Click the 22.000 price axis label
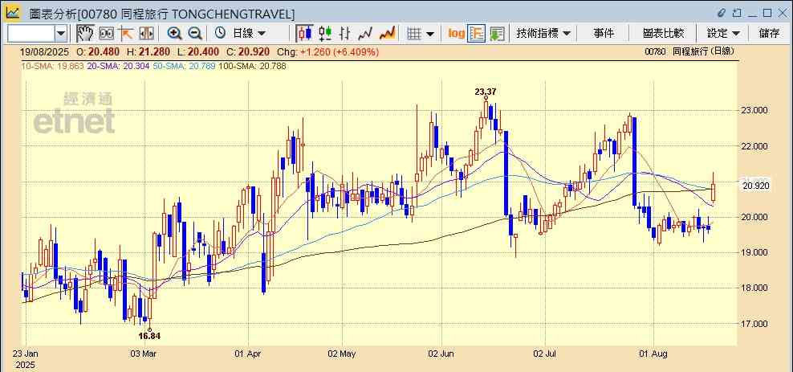This screenshot has height=372, width=793. [x=755, y=146]
